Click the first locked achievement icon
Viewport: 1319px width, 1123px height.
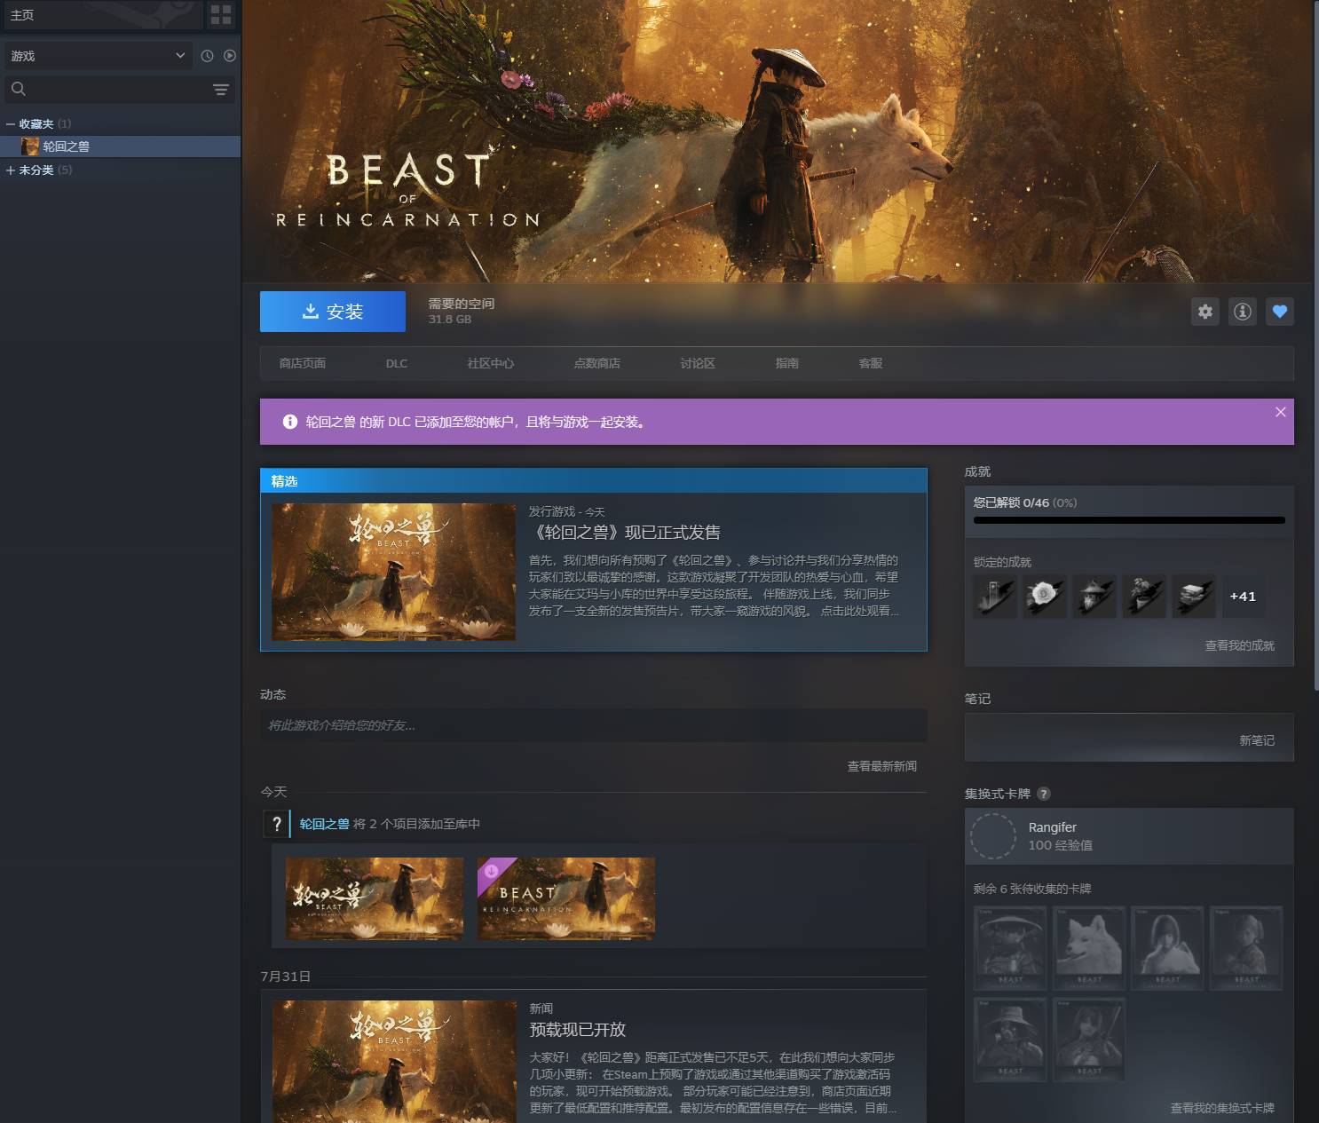tap(995, 596)
